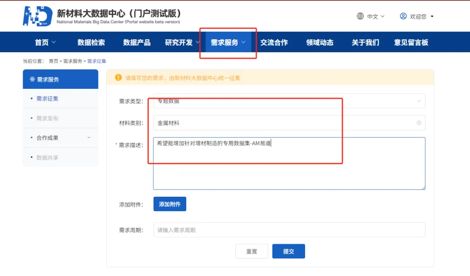Viewport: 470px width, 276px height.
Task: Click the globe language icon
Action: coord(360,16)
